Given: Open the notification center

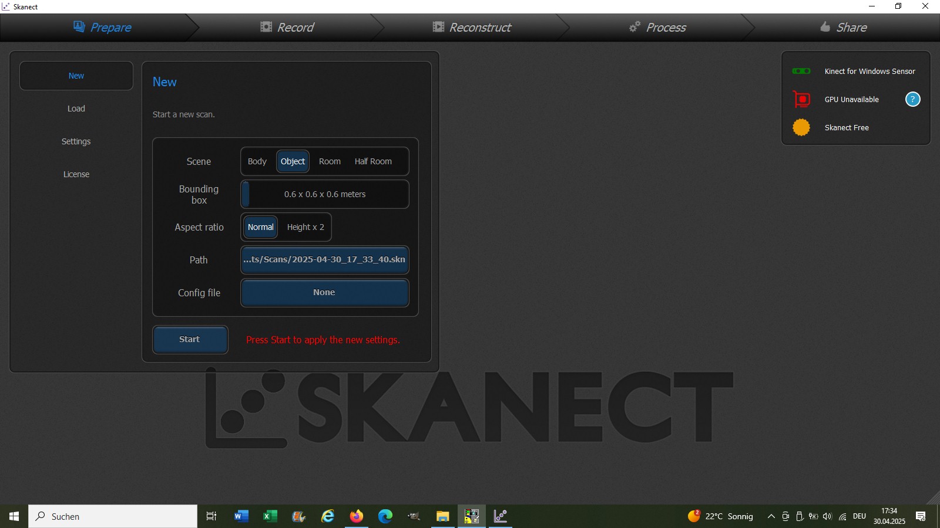Looking at the screenshot, I should [921, 516].
